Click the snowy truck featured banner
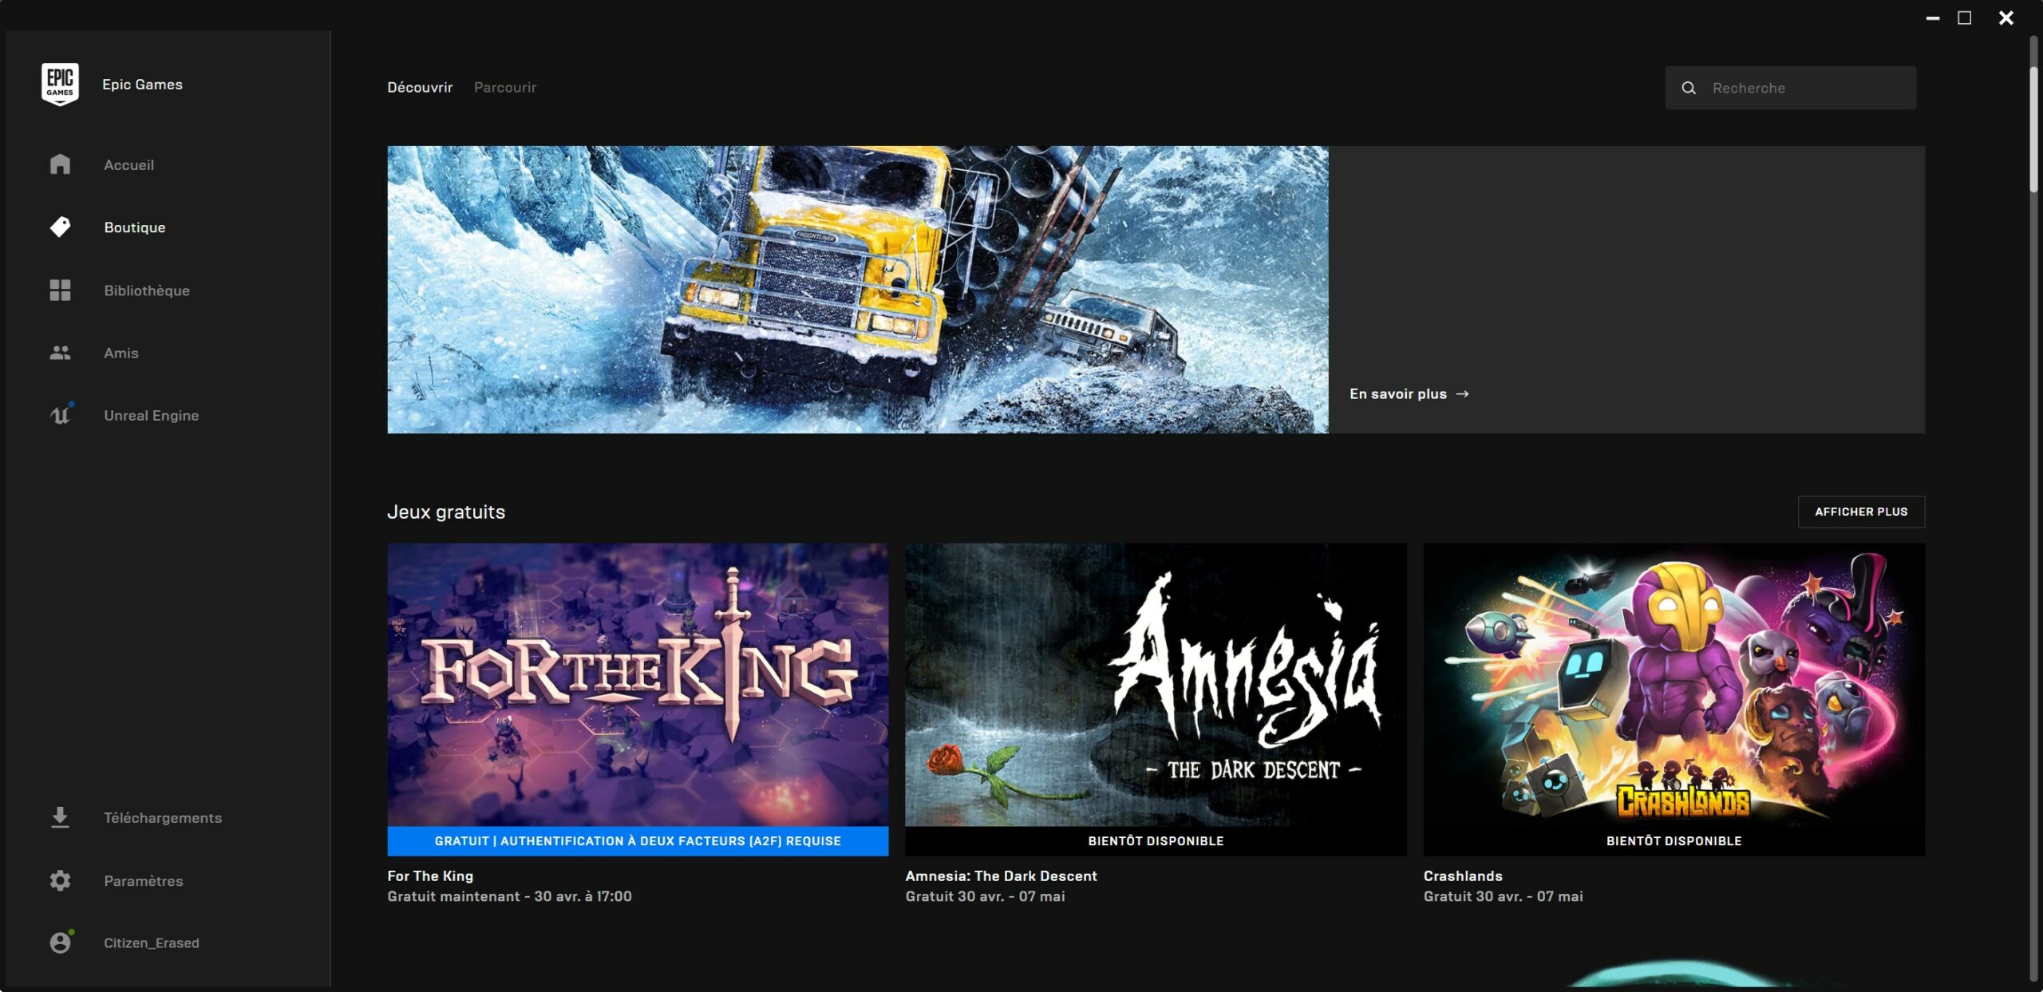The height and width of the screenshot is (992, 2043). pos(857,289)
